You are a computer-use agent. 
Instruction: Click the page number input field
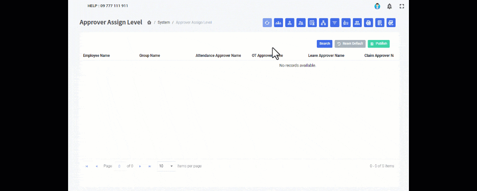119,166
